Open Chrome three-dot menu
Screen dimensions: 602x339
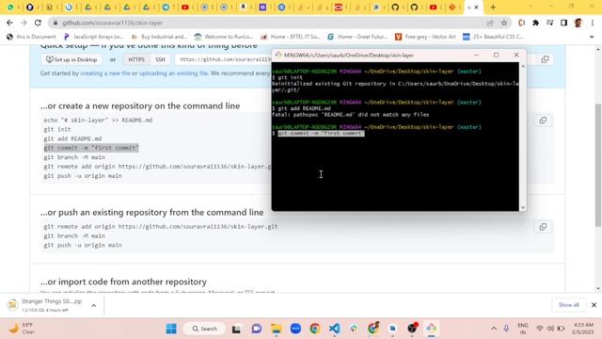(x=593, y=23)
